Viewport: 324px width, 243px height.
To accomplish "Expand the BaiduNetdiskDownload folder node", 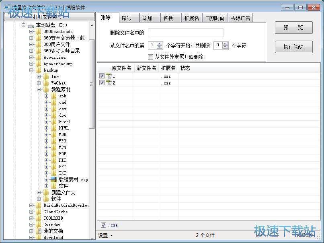I will pos(31,205).
